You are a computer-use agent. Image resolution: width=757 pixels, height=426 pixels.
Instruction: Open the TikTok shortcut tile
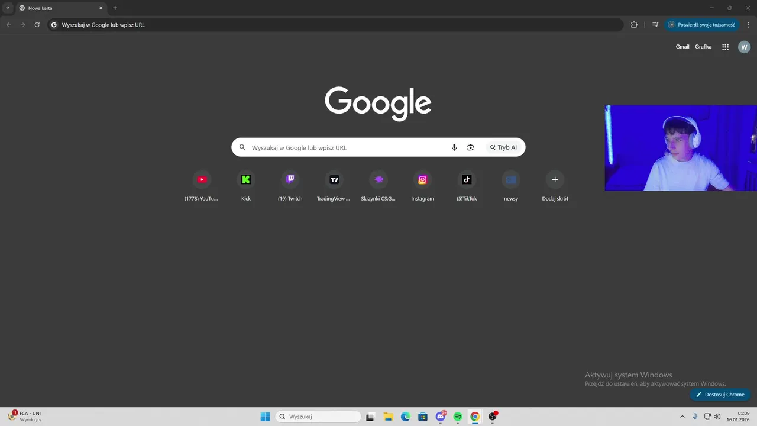point(467,186)
